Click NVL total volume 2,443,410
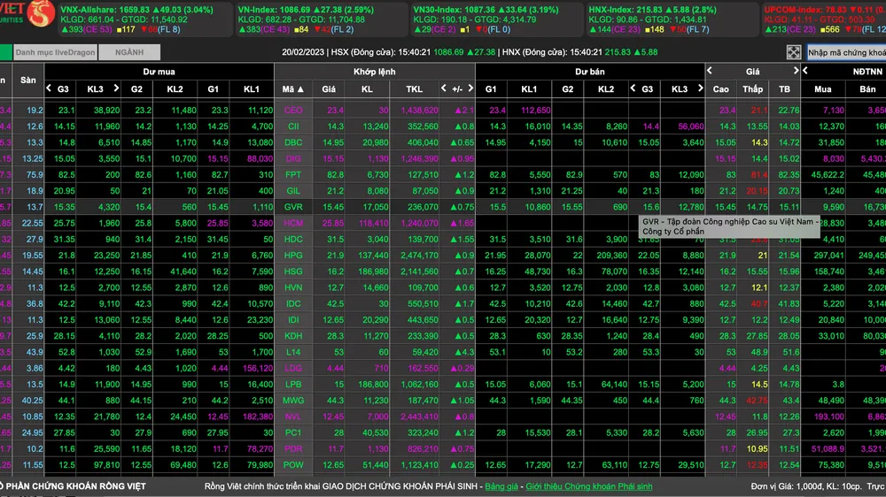The image size is (886, 497). (419, 417)
